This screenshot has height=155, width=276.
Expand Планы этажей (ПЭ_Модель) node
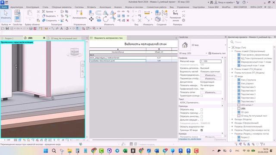[x=232, y=69]
